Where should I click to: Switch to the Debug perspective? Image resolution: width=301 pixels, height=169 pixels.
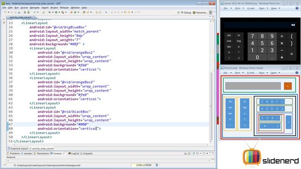tap(186, 13)
